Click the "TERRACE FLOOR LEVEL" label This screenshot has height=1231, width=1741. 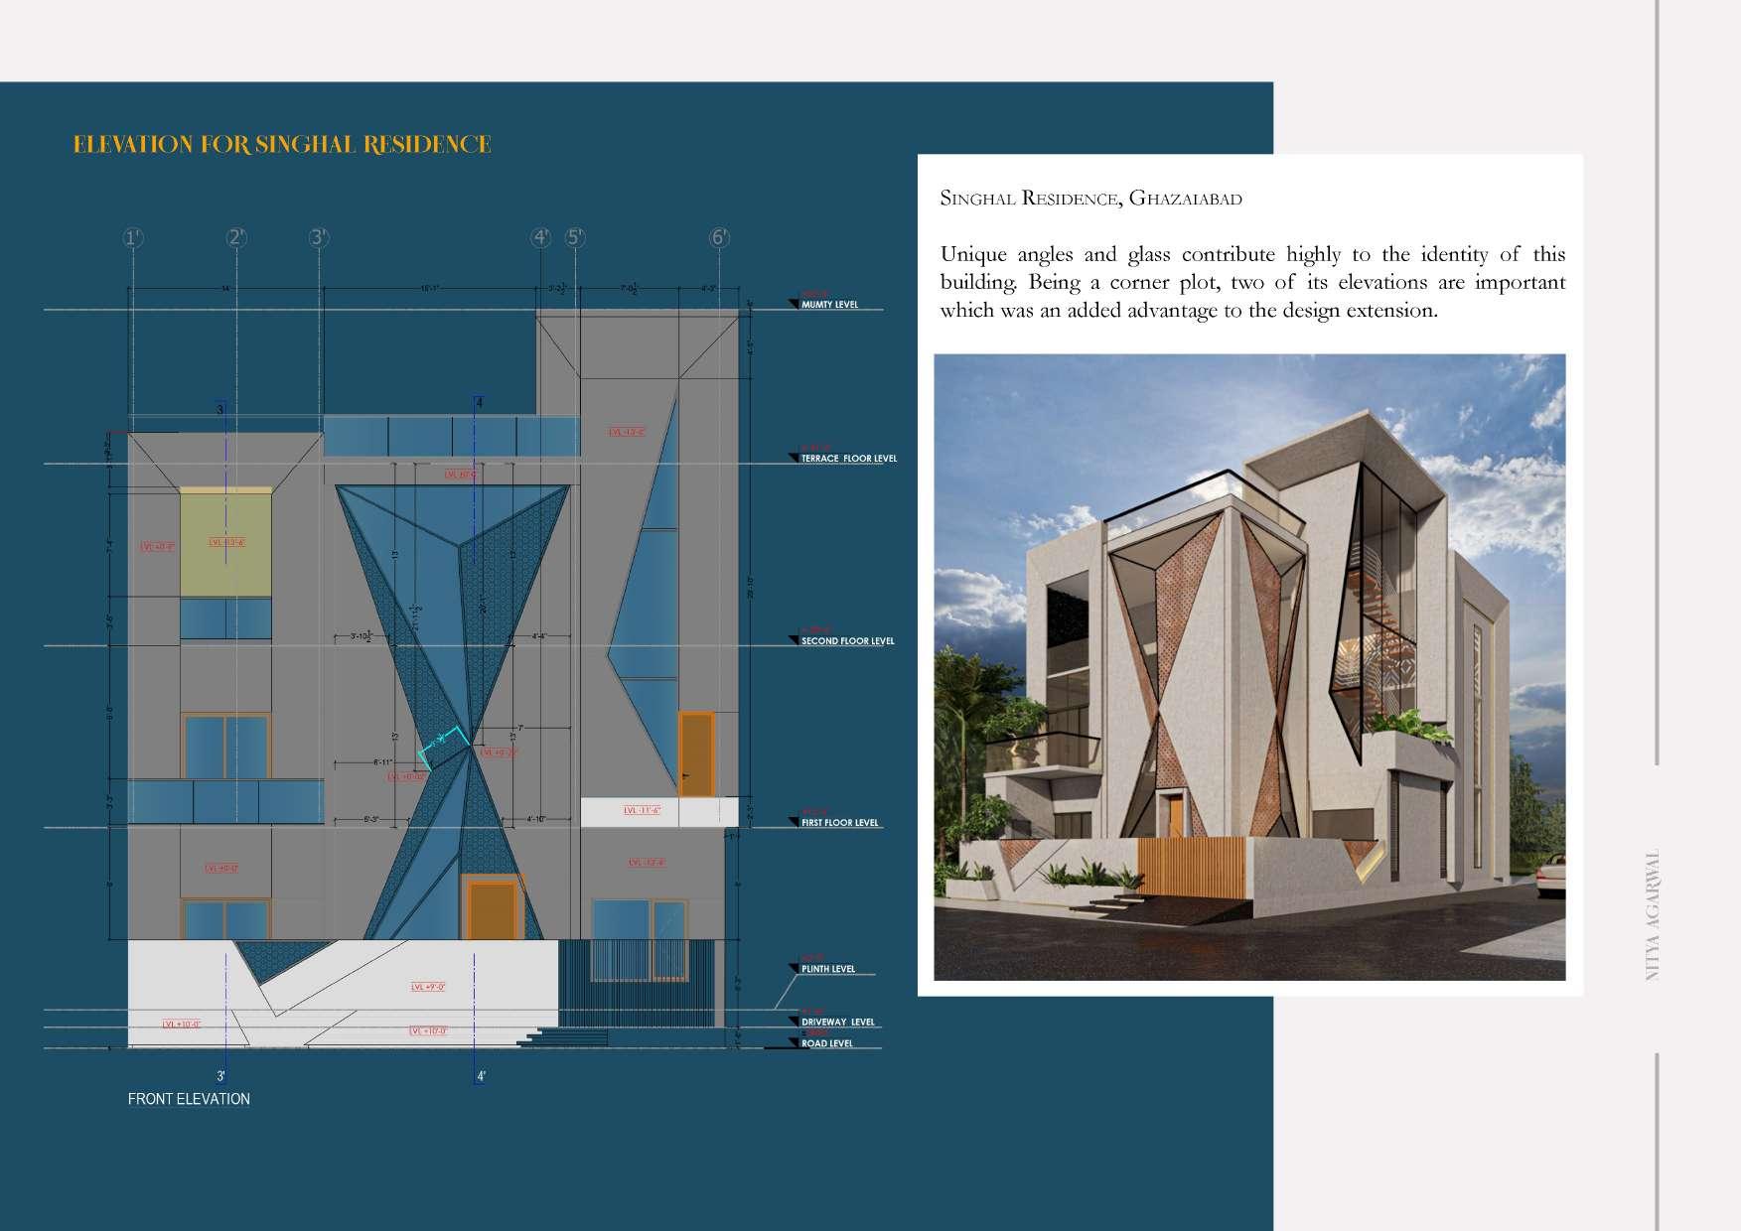point(849,459)
